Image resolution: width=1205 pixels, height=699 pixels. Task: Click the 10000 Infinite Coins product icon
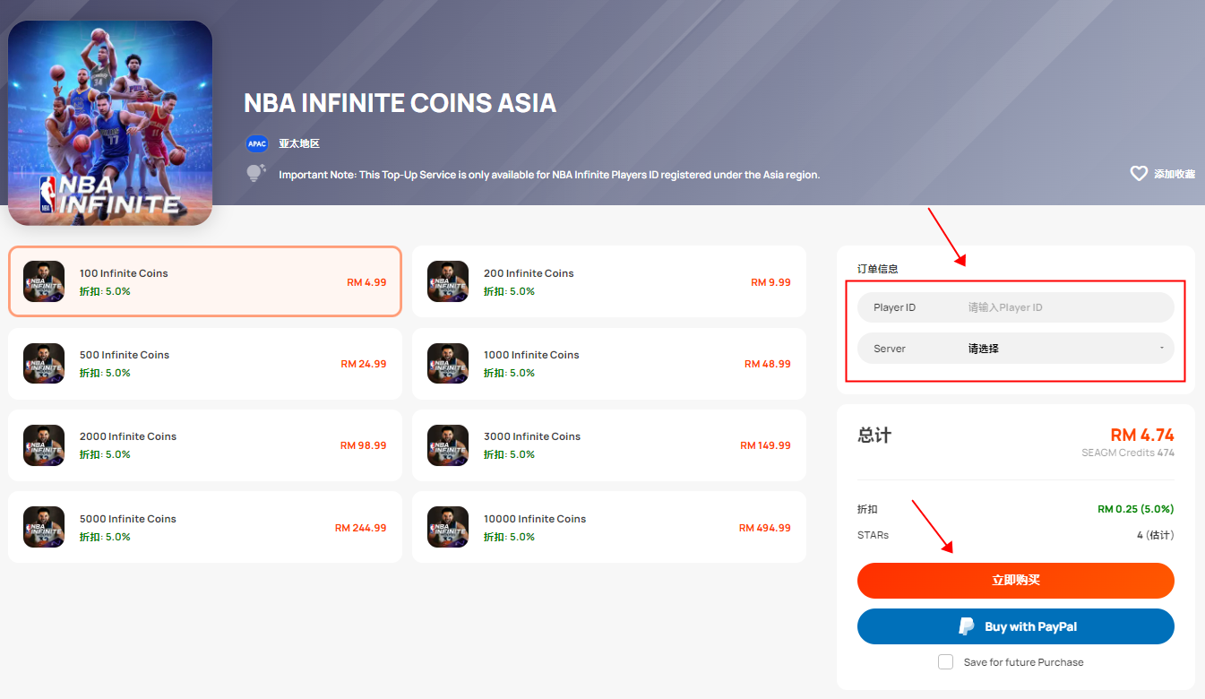[448, 527]
